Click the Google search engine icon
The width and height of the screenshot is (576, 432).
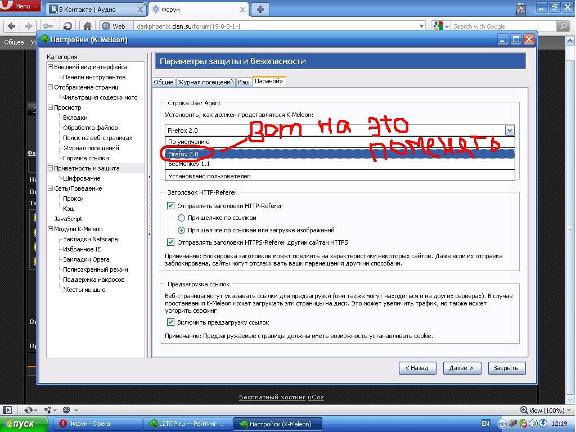438,26
